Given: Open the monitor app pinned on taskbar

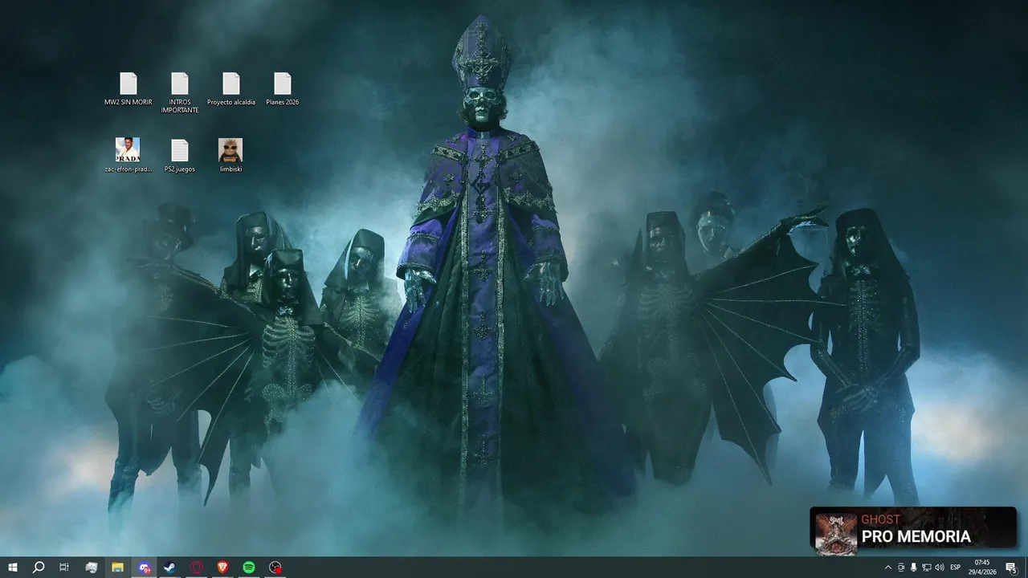Looking at the screenshot, I should click(x=92, y=568).
